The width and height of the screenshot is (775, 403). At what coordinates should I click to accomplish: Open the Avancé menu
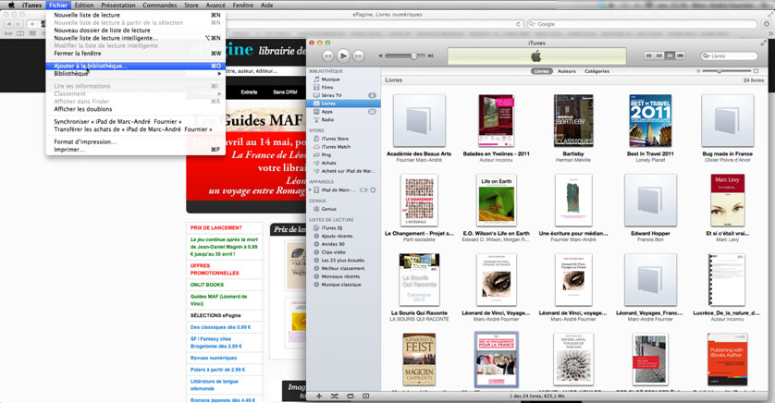pyautogui.click(x=215, y=5)
